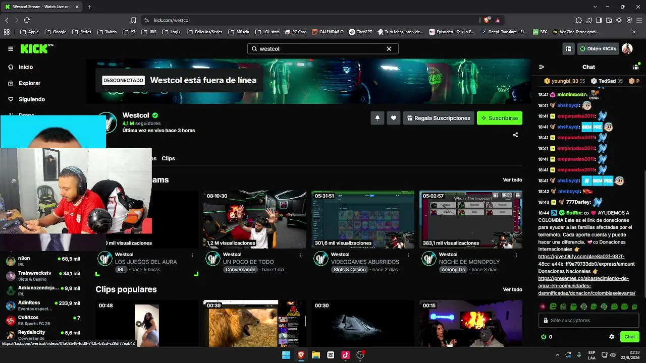
Task: Open the presentes.co donation link in chat
Action: coord(586,285)
